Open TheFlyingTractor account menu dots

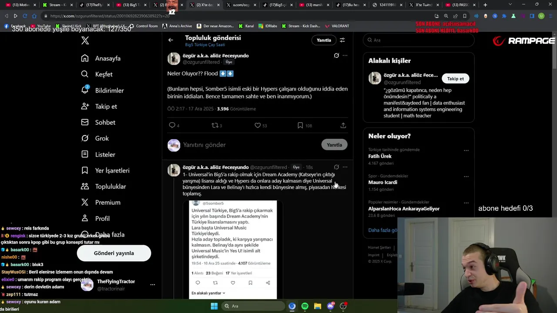(x=152, y=285)
